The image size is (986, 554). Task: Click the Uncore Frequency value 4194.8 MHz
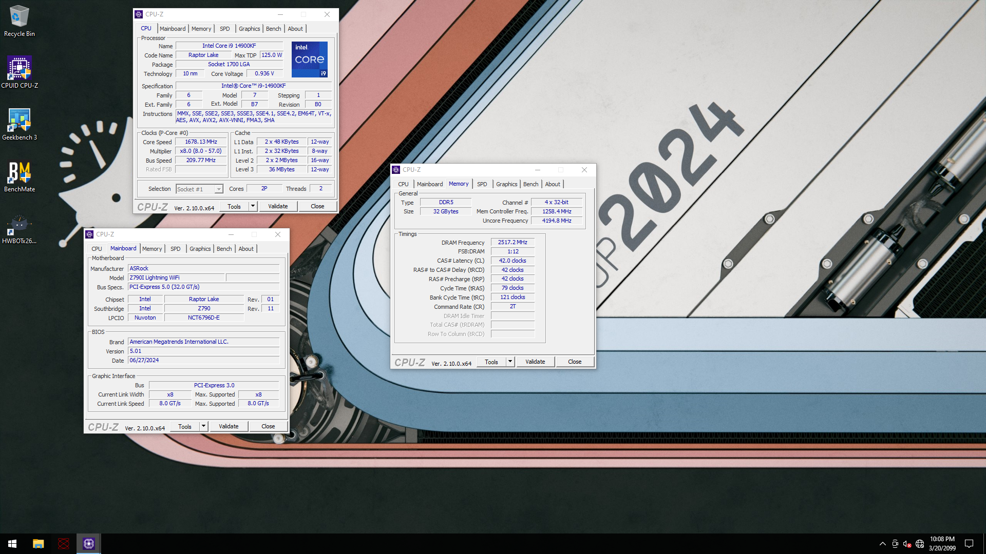pos(557,221)
